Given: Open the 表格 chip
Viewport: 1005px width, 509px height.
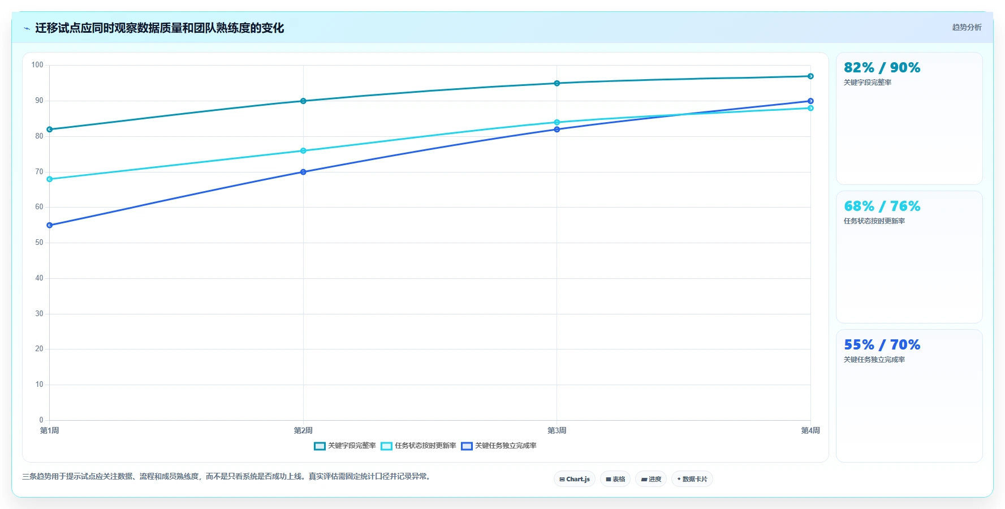Looking at the screenshot, I should pyautogui.click(x=615, y=479).
